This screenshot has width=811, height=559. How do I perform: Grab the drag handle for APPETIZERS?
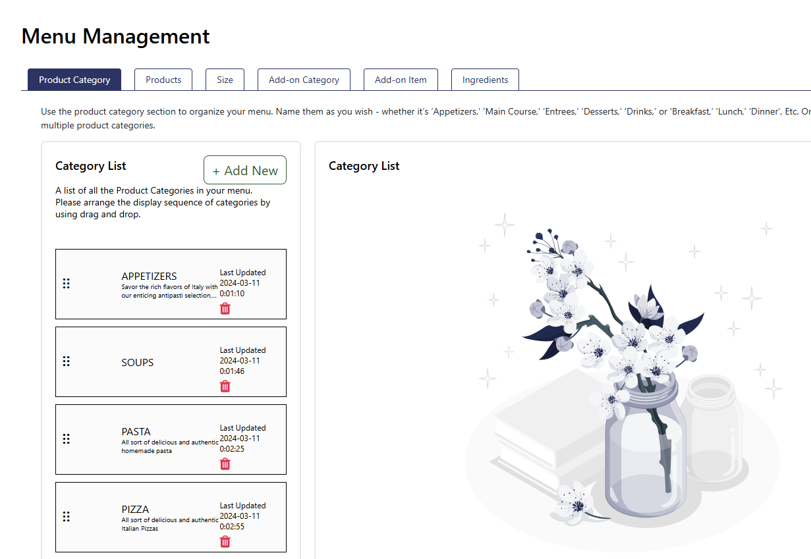pyautogui.click(x=66, y=284)
